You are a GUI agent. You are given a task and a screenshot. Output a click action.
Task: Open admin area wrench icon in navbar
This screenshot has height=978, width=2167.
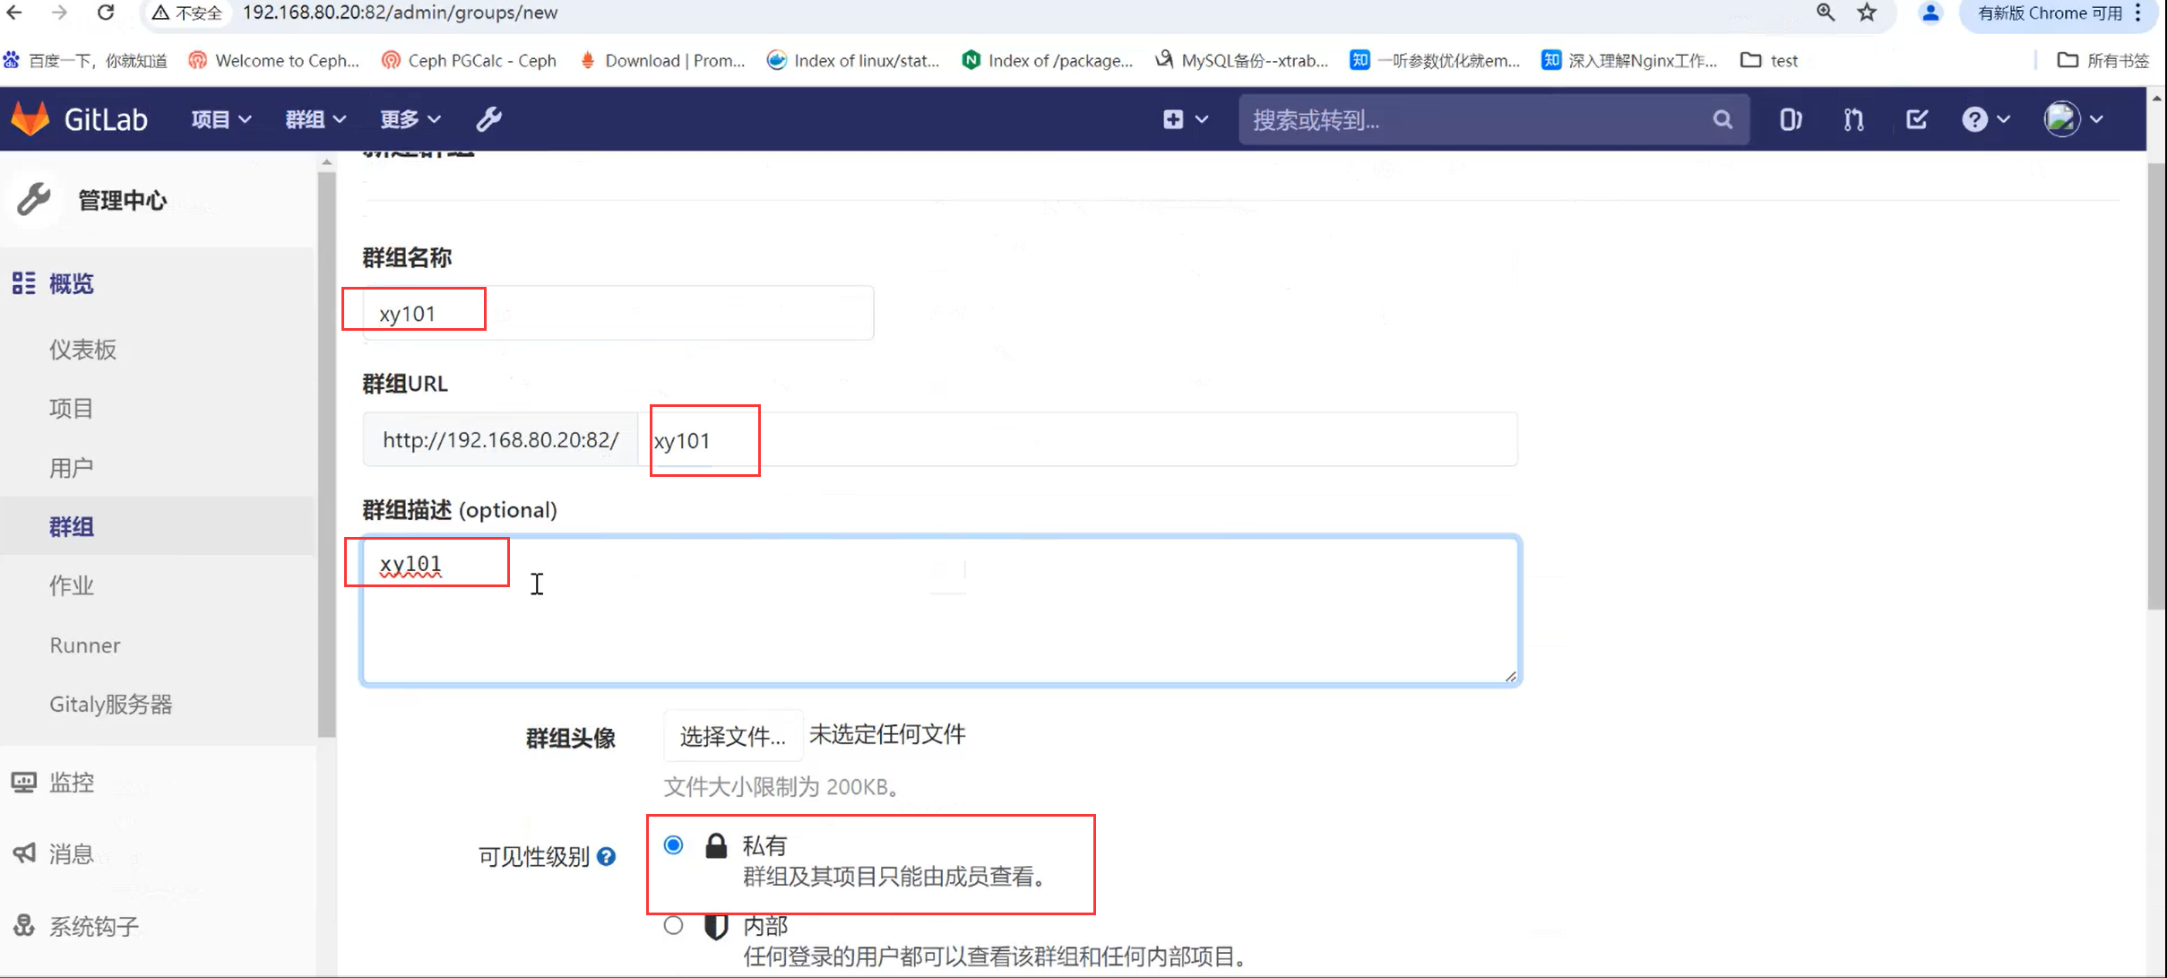pyautogui.click(x=488, y=119)
